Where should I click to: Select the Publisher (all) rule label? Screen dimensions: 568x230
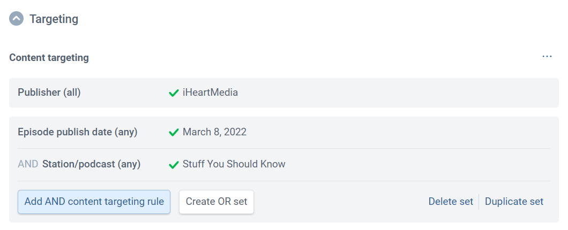(x=49, y=93)
